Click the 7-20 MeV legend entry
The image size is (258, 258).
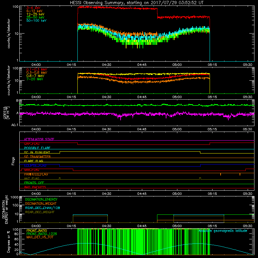tap(35, 79)
